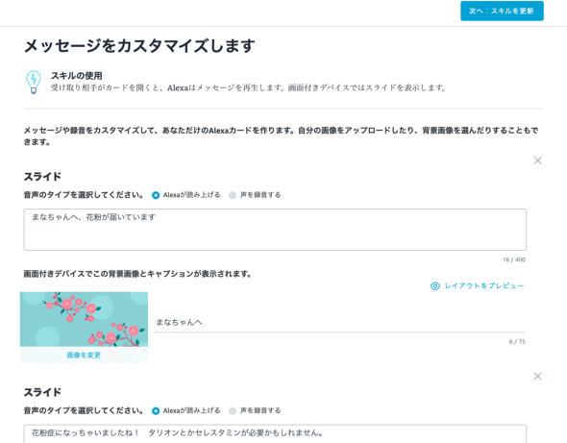Click the 画像を変更 link
Viewport: 567px width, 443px height.
[84, 356]
